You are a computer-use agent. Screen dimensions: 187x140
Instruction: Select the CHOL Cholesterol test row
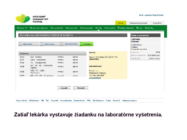point(52,60)
